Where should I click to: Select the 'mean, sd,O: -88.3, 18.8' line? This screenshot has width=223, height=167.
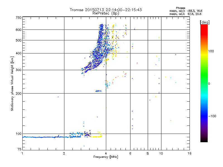186,11
